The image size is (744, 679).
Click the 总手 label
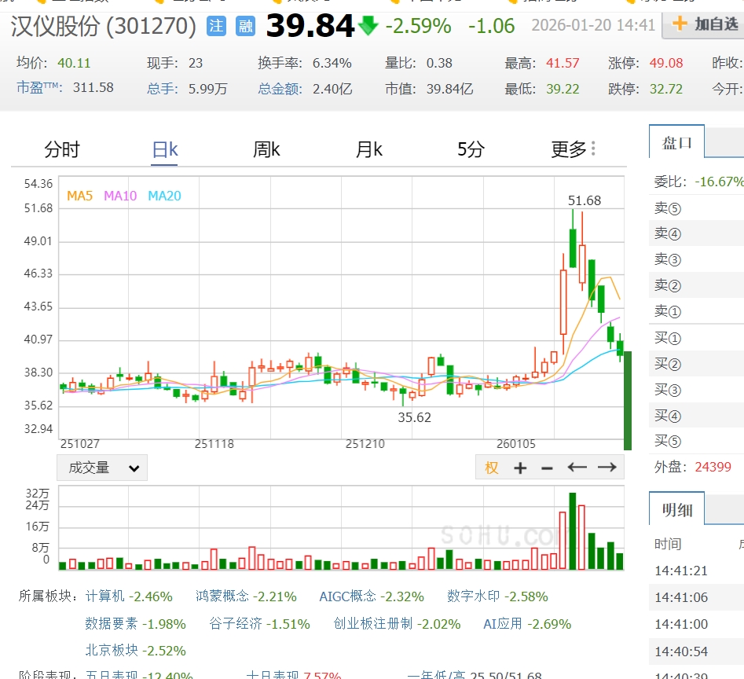click(x=163, y=89)
